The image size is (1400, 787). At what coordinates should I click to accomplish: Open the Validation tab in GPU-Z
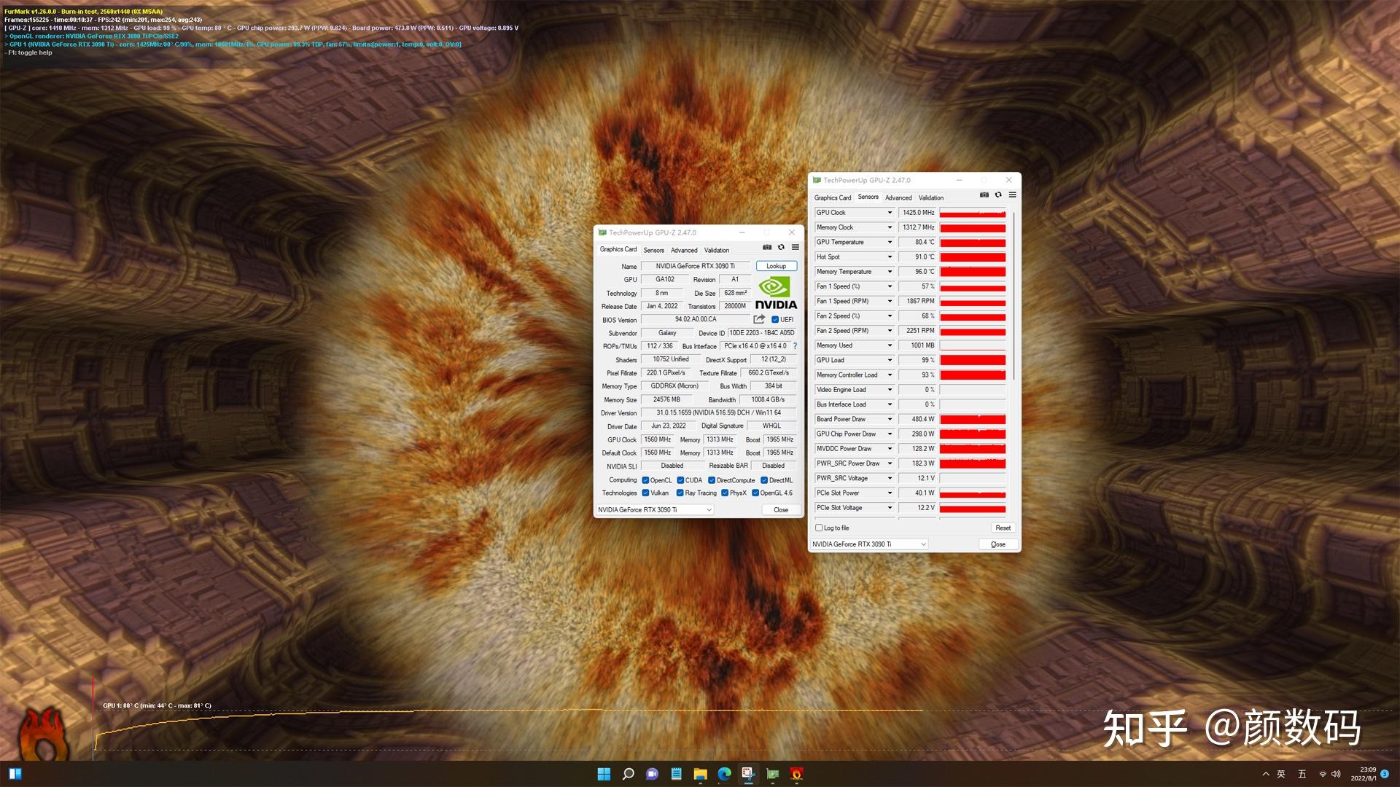(716, 250)
